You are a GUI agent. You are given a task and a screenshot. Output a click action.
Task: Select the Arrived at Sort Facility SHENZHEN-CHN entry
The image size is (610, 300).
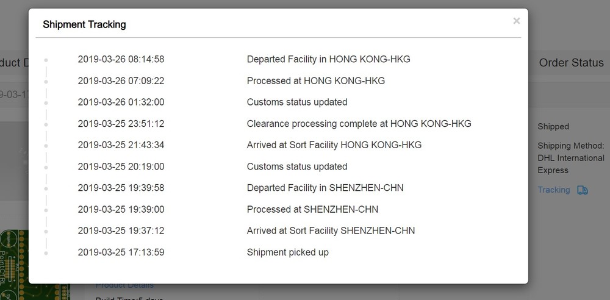coord(331,231)
